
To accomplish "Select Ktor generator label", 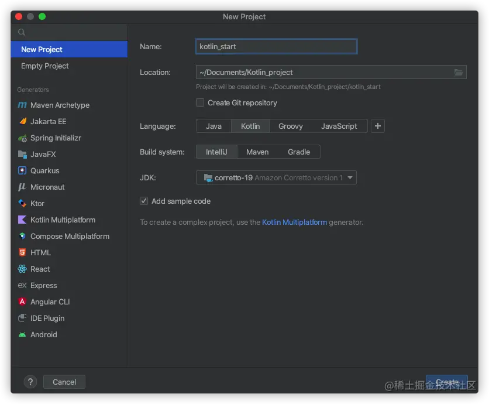I will [x=37, y=204].
